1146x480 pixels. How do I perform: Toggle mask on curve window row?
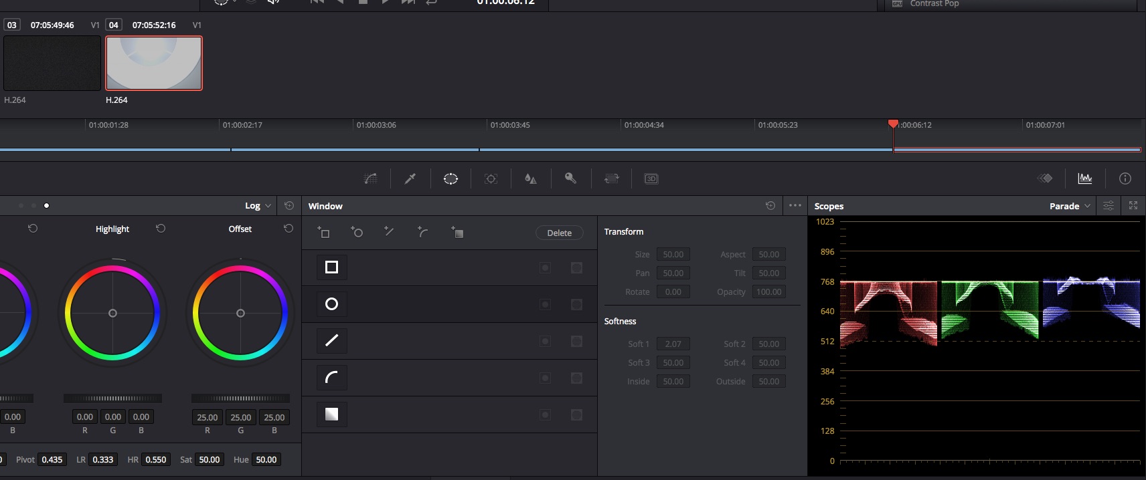(x=576, y=378)
